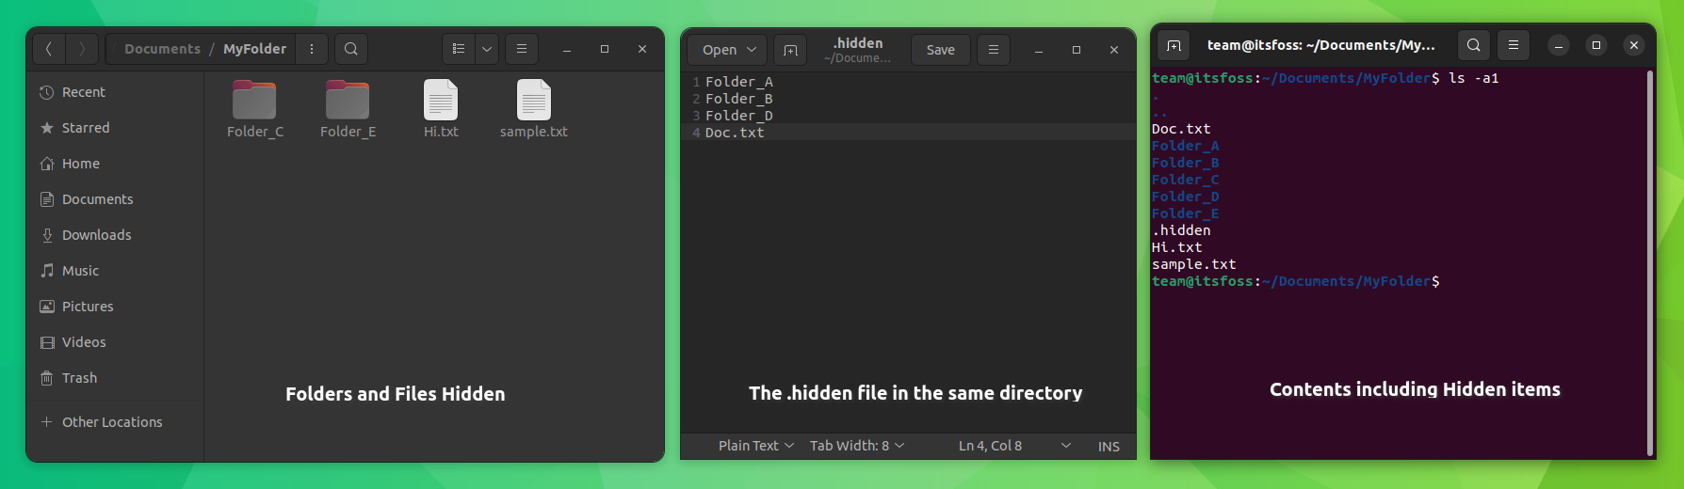The image size is (1684, 489).
Task: Click sample.txt in terminal output
Action: click(x=1193, y=264)
